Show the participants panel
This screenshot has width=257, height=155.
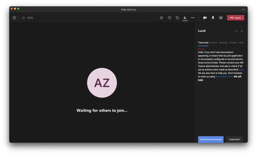click(x=161, y=18)
